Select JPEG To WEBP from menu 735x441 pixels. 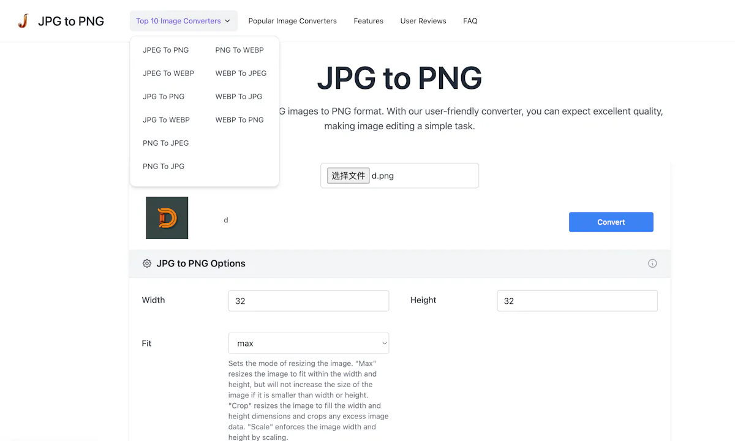[168, 73]
